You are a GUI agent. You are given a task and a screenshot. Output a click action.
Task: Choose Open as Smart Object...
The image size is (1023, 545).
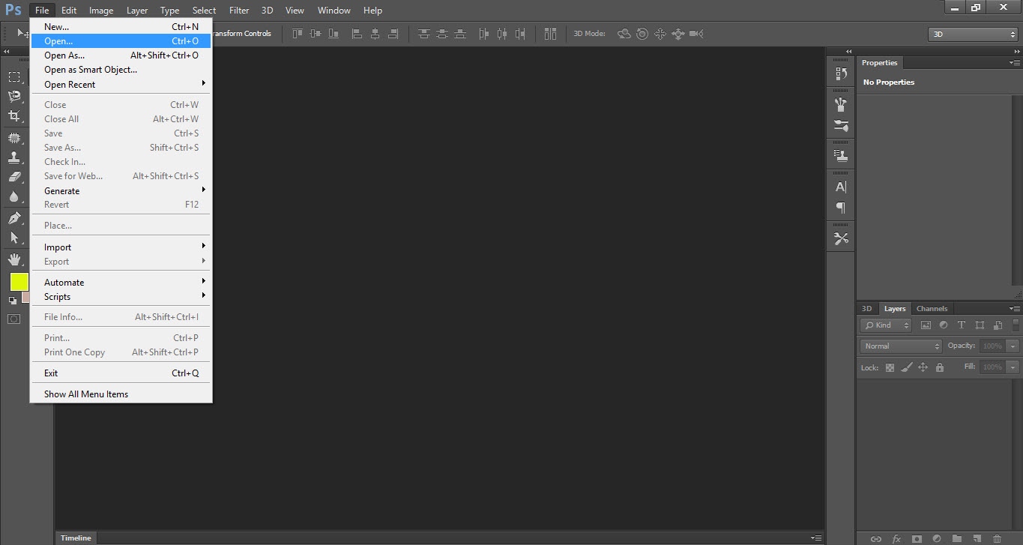121,70
